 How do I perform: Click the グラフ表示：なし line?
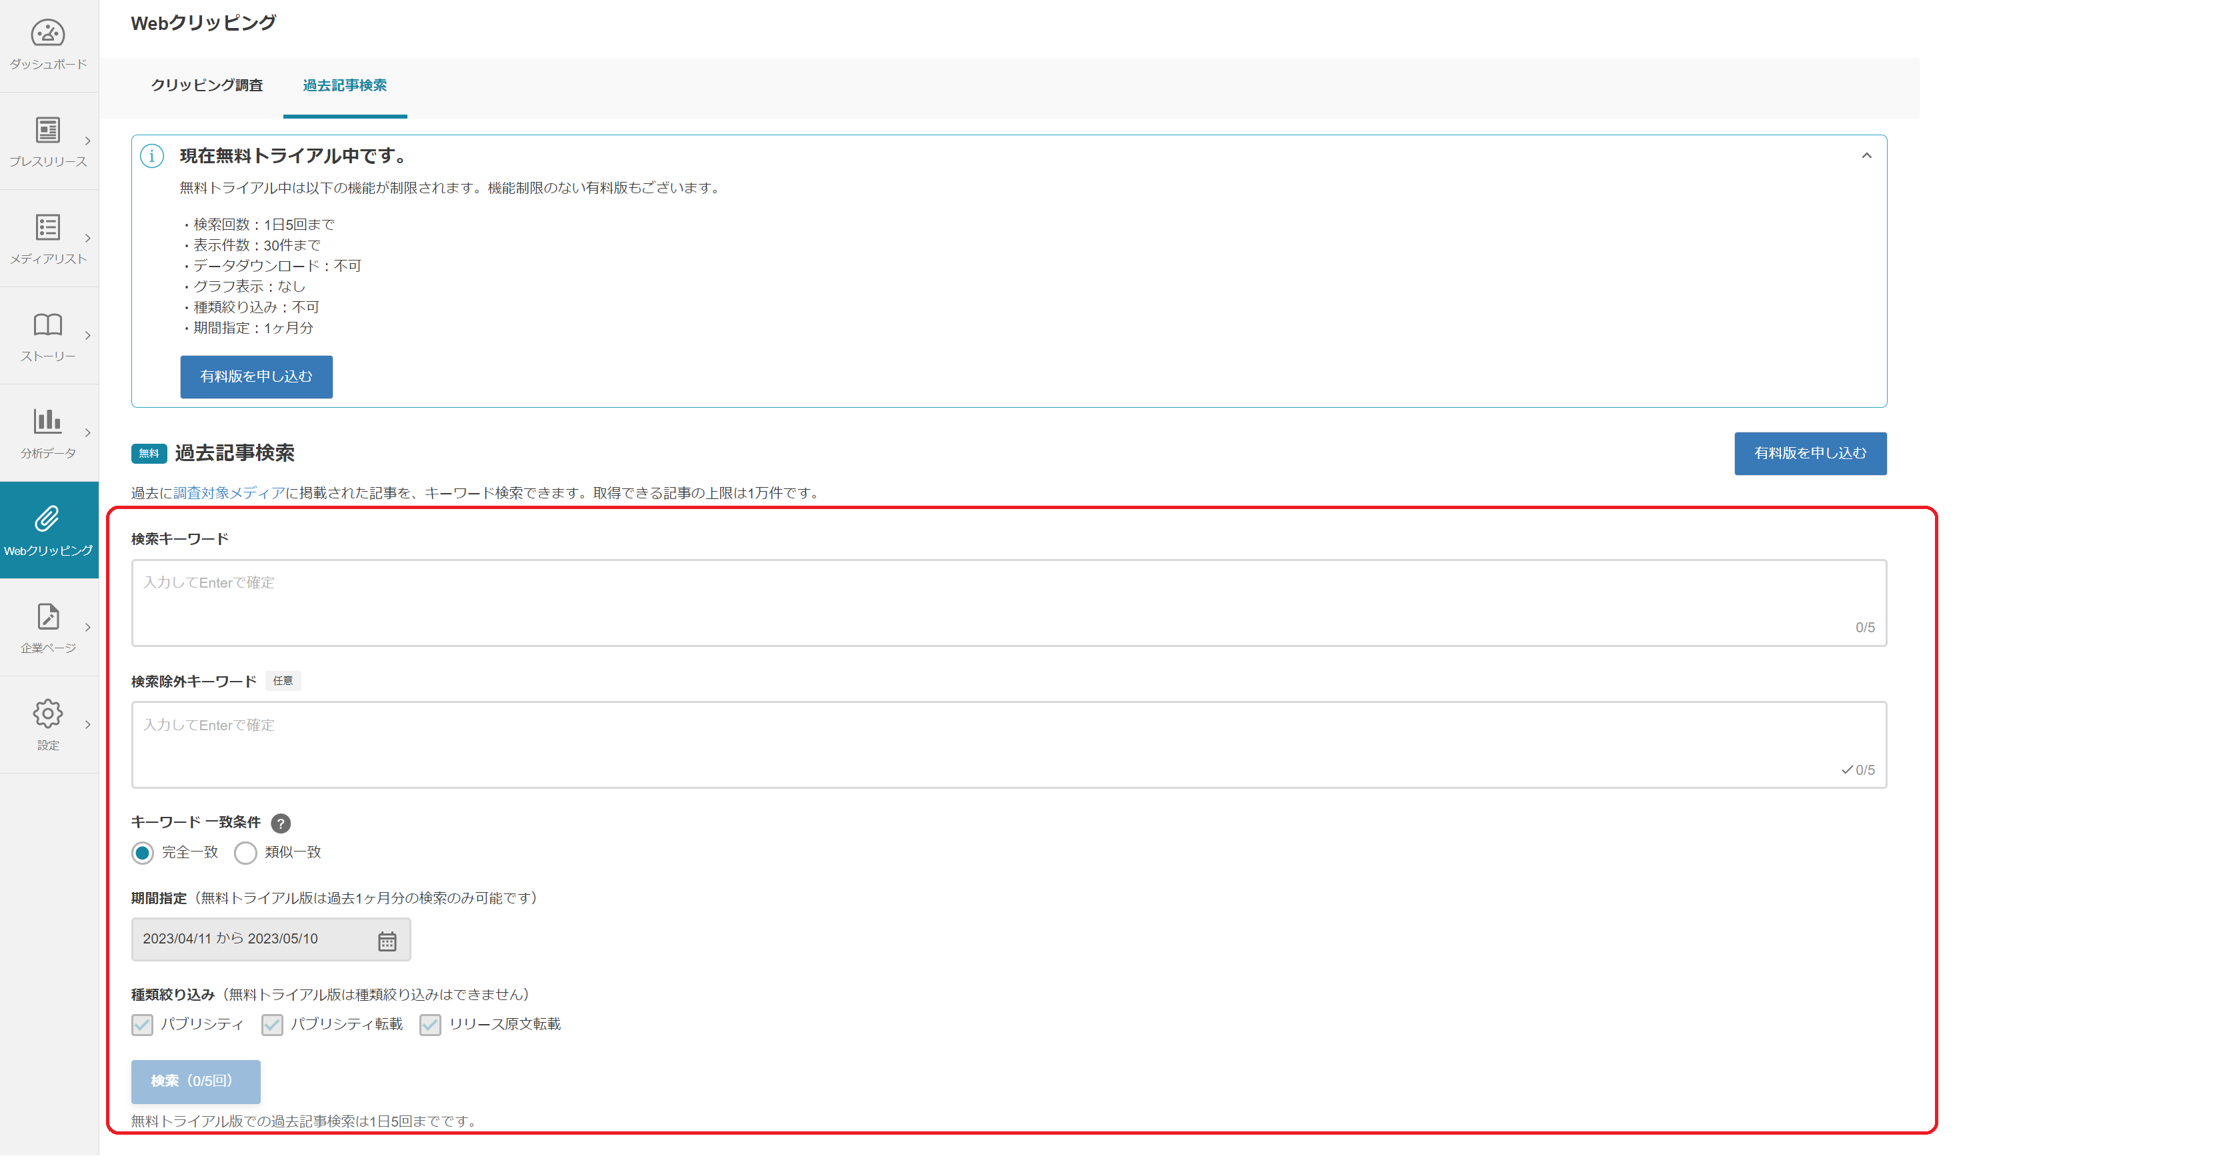coord(245,287)
